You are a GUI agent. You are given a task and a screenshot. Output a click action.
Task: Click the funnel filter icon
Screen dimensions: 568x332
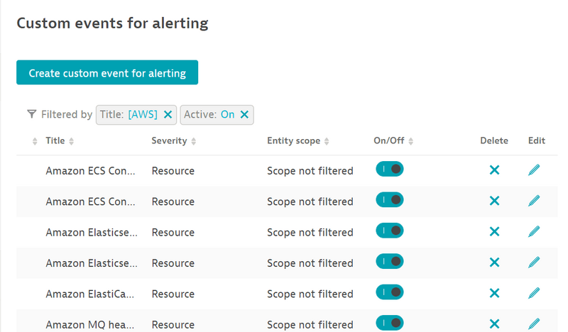[x=31, y=114]
